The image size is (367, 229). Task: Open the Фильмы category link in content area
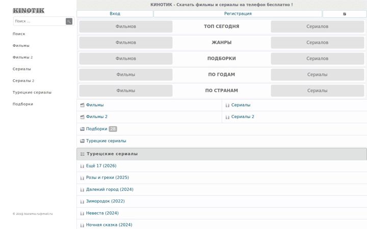pos(95,105)
